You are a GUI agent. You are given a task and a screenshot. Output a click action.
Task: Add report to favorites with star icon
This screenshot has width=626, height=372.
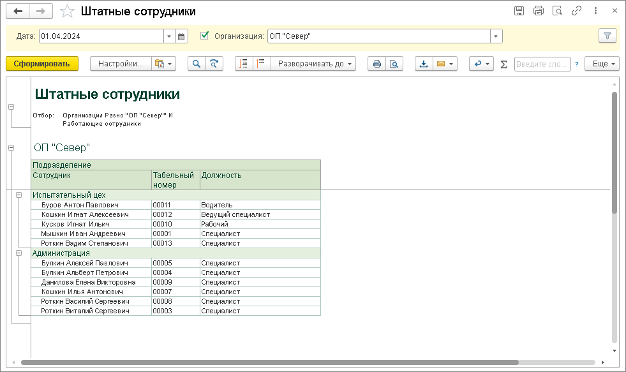click(66, 11)
